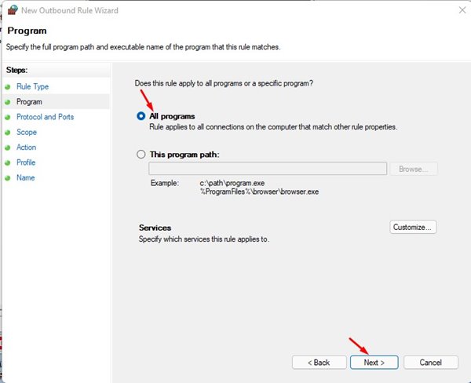
Task: Click the New Outbound Rule Wizard title icon
Action: (x=9, y=9)
